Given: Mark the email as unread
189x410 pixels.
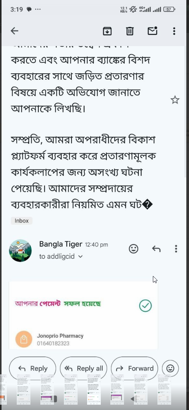Looking at the screenshot, I should [152, 31].
